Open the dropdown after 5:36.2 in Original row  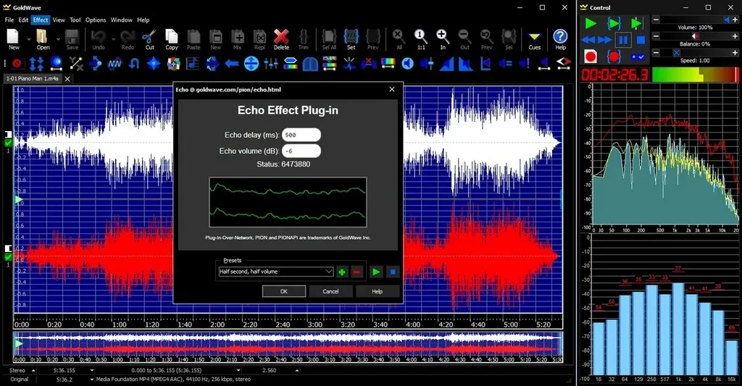[x=92, y=379]
